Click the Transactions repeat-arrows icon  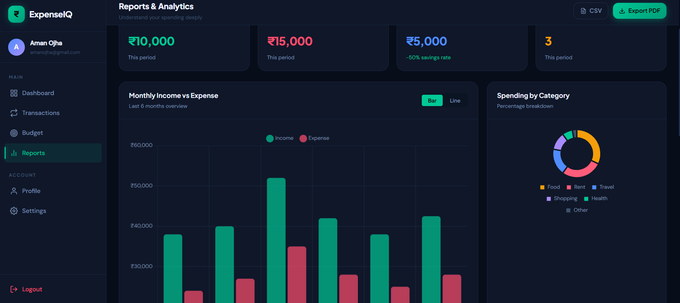tap(14, 113)
